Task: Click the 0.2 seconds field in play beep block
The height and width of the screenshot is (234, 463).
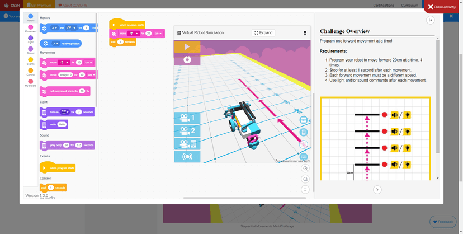Action: [78, 146]
